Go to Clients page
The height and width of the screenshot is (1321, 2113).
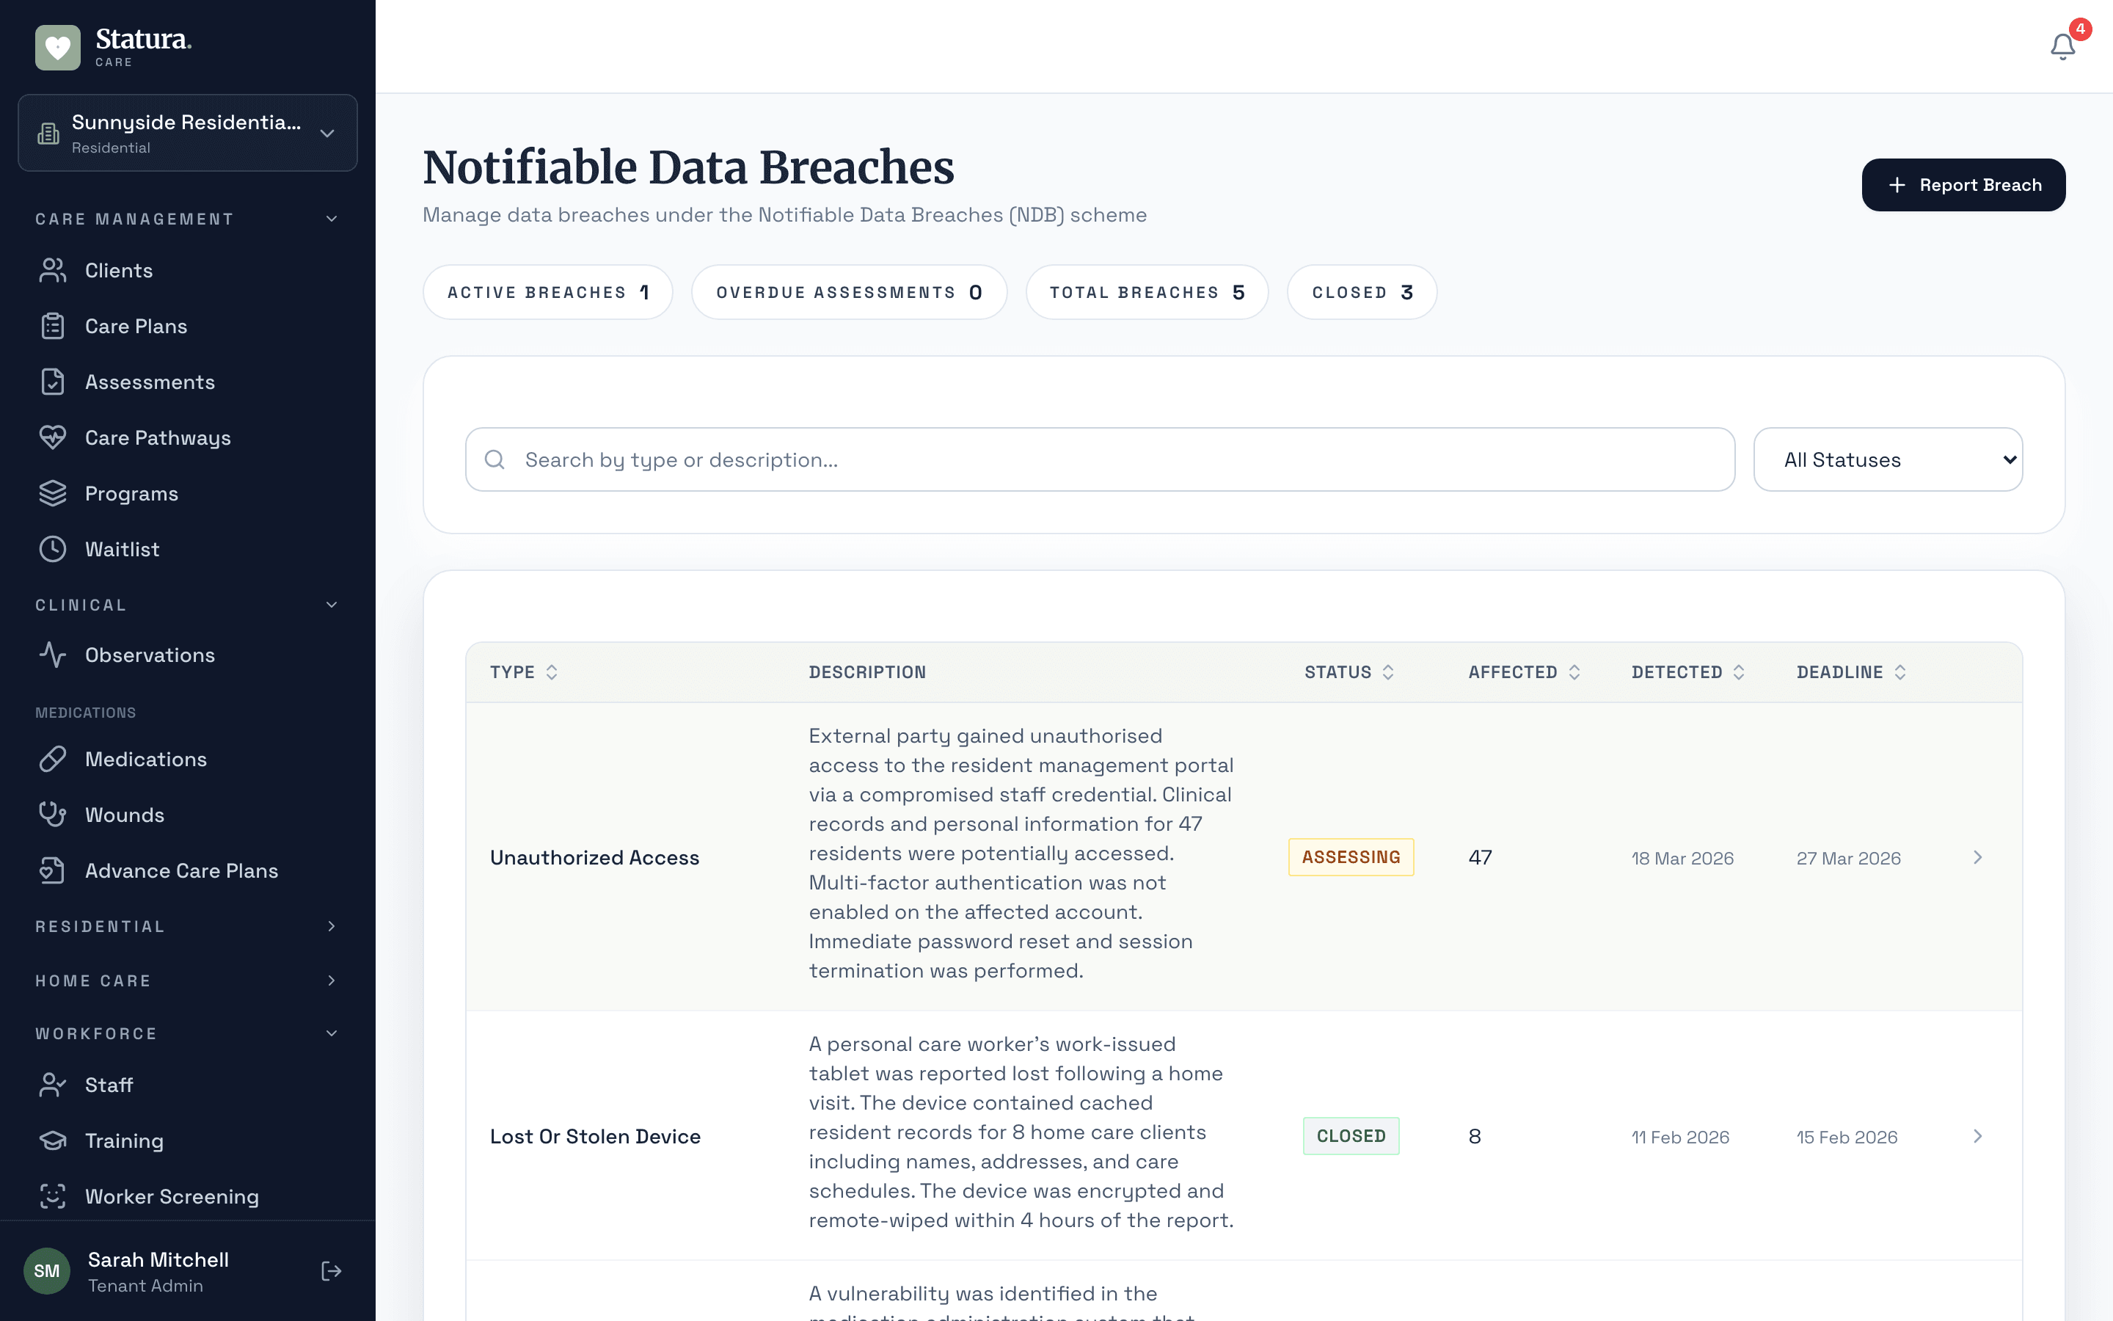[x=187, y=271]
